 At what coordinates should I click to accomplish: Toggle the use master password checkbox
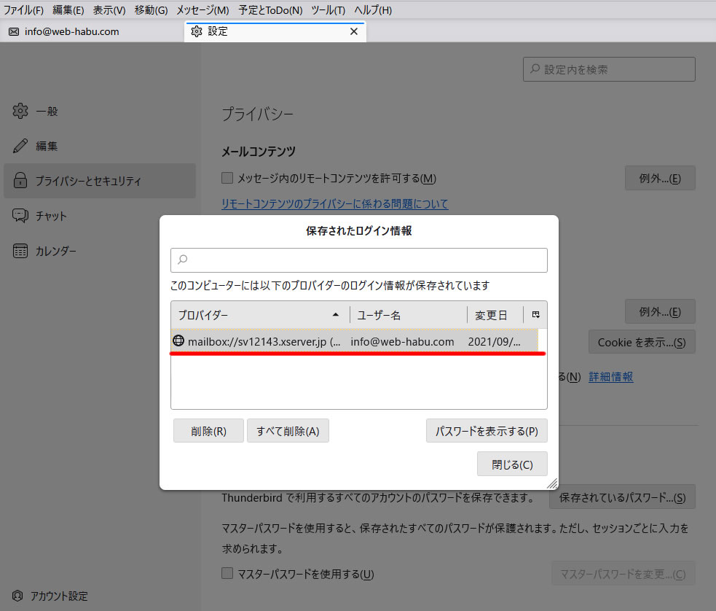(x=227, y=574)
